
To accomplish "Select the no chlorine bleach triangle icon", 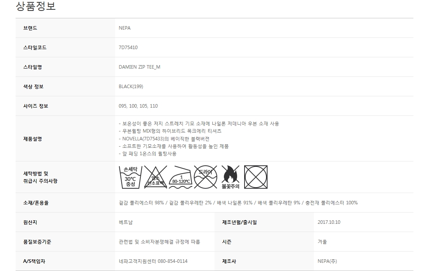I will point(155,177).
